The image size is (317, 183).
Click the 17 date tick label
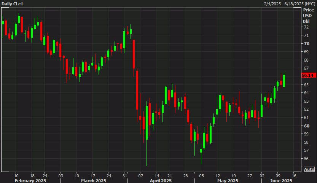[92, 175]
